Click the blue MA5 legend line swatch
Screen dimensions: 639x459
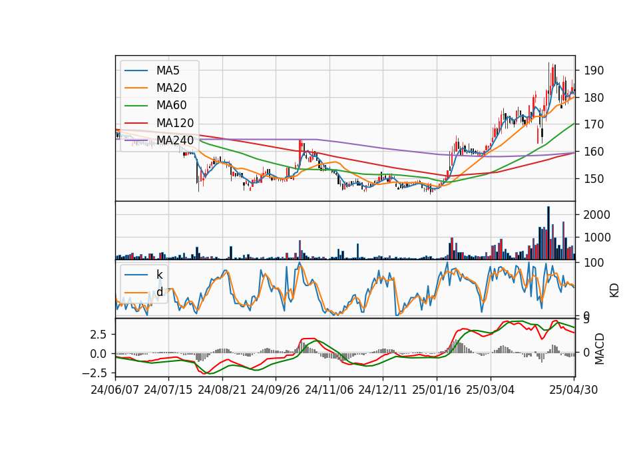point(136,71)
